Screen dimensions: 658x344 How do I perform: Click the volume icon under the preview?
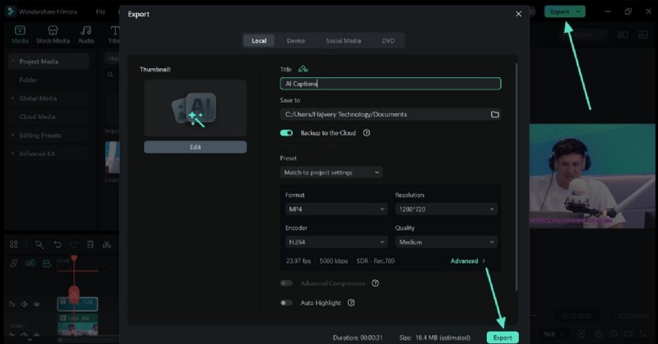(628, 334)
